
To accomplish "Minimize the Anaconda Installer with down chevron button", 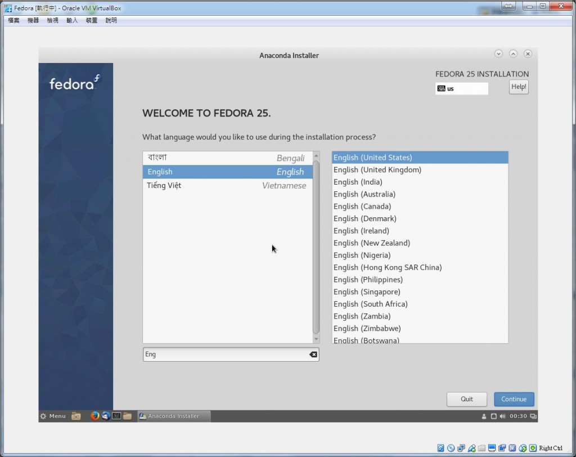I will tap(498, 53).
